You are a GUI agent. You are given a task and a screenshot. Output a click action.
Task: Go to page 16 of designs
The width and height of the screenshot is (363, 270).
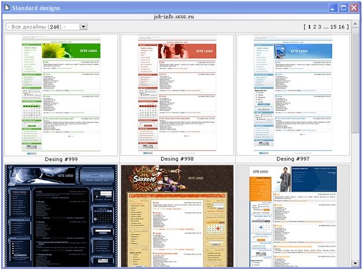pos(342,27)
